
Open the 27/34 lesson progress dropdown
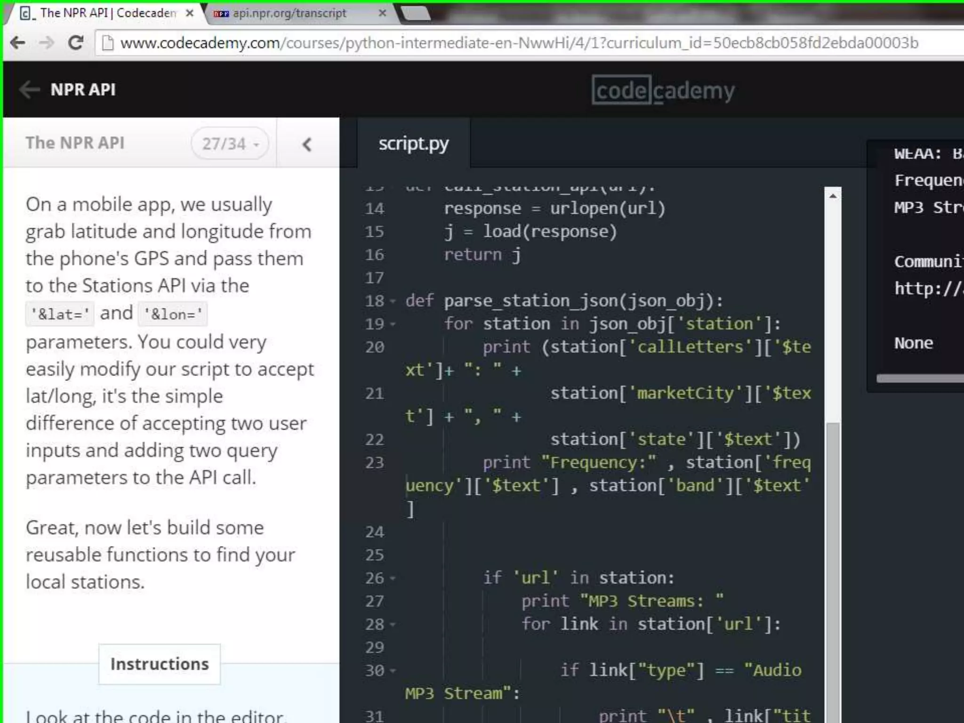[x=230, y=144]
